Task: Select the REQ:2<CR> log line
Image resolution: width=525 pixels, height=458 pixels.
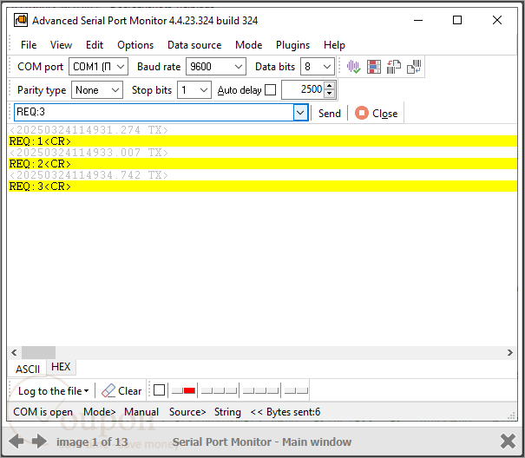Action: point(263,163)
